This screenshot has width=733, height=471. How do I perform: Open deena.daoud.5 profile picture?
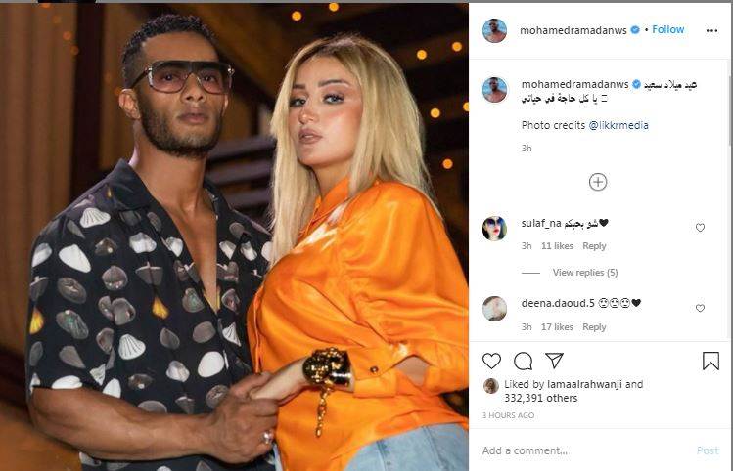click(x=494, y=309)
